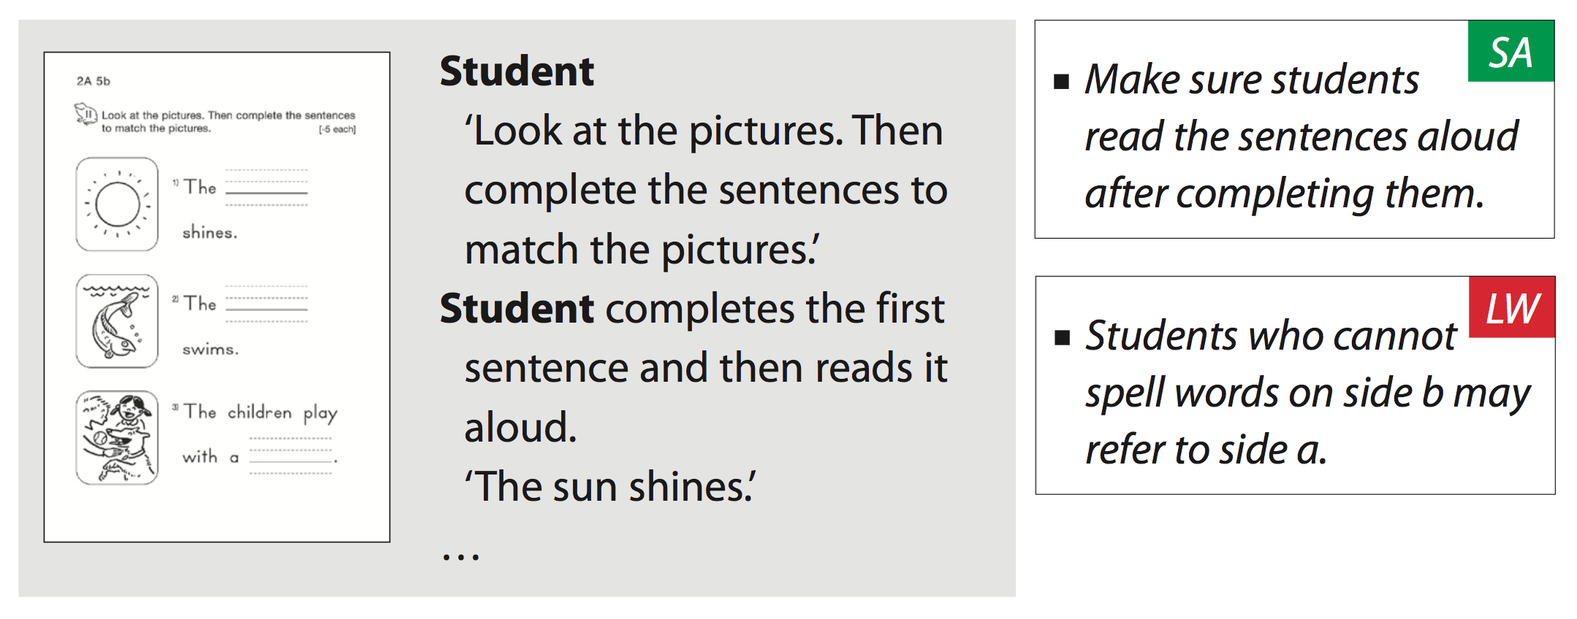Screen dimensions: 1577x619
Task: Click the '[-5 each]' scoring note
Action: tap(337, 129)
